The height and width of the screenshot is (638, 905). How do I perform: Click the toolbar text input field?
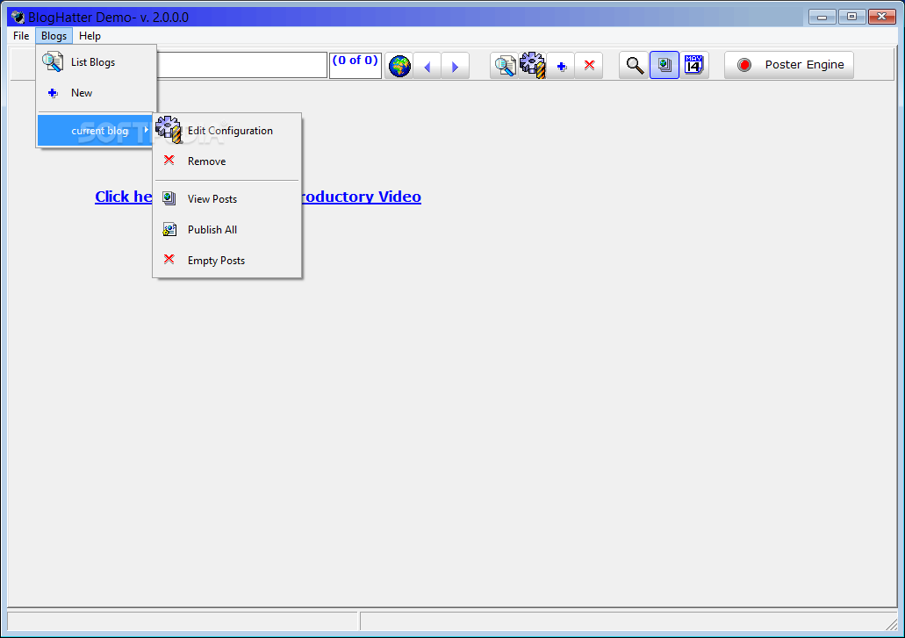click(x=242, y=65)
